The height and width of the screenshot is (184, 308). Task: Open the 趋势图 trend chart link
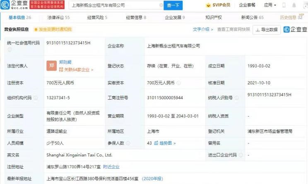(167, 143)
